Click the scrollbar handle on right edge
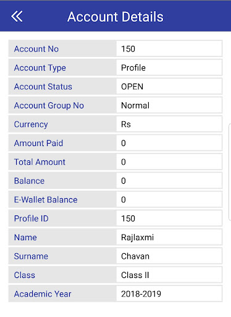 [x=230, y=172]
